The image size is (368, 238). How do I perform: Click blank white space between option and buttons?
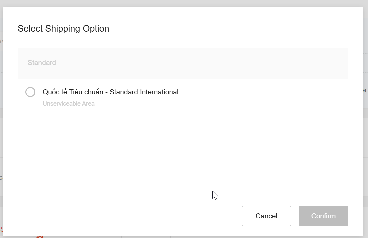(x=167, y=150)
